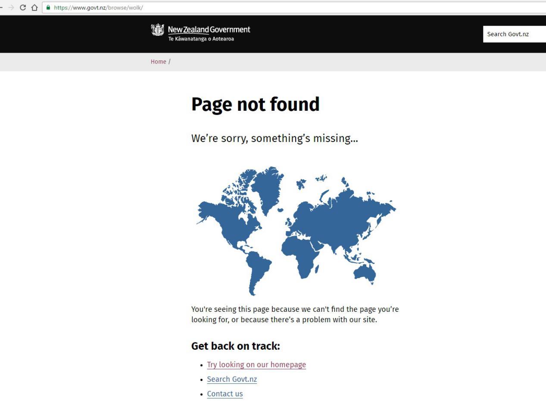Click the New Zealand coat of arms crest
546x408 pixels.
point(158,30)
